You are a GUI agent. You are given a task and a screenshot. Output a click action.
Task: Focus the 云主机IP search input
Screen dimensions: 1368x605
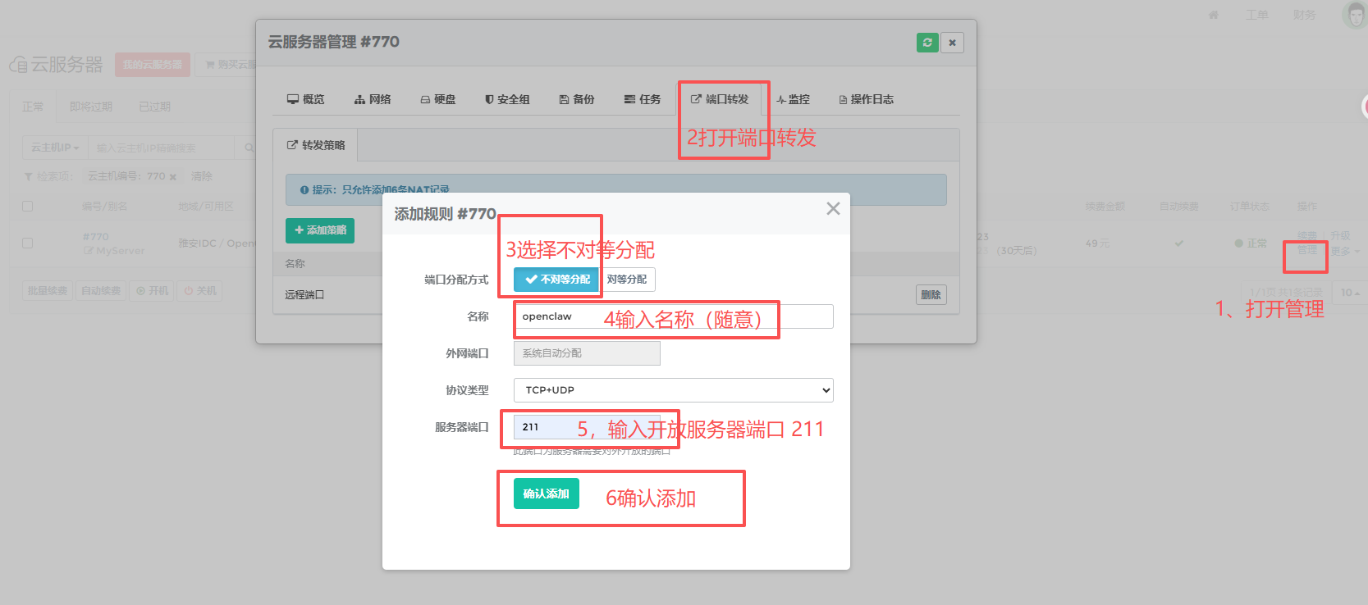[162, 148]
